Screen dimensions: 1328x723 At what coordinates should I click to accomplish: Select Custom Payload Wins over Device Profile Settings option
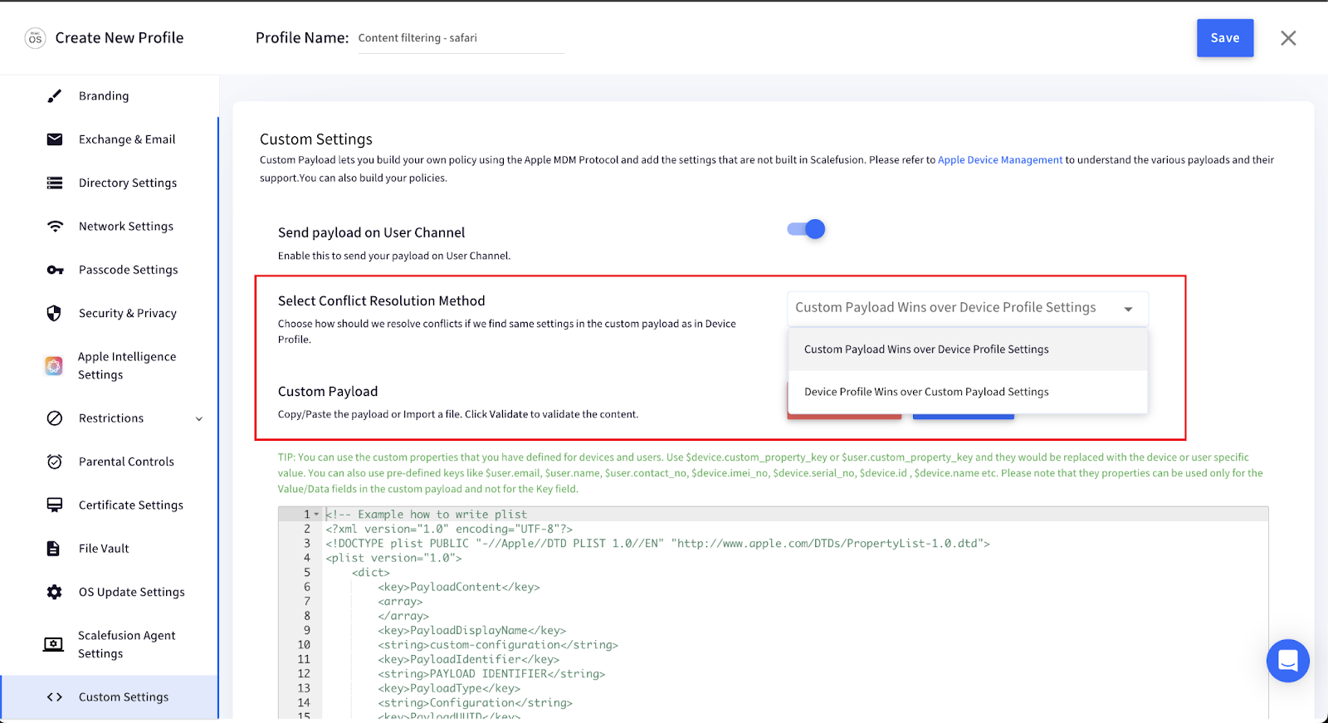[x=968, y=349]
